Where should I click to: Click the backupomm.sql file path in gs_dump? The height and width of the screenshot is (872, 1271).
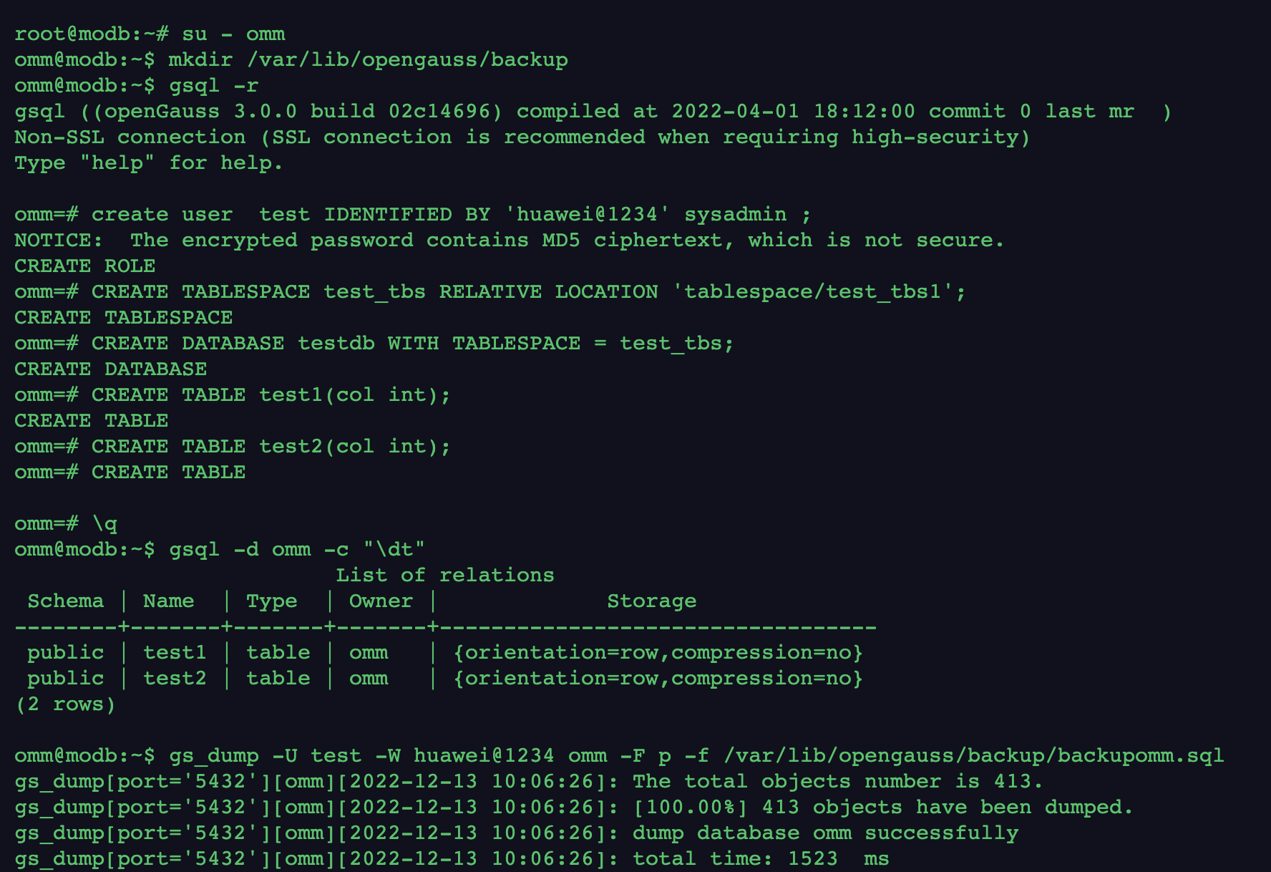tap(973, 755)
